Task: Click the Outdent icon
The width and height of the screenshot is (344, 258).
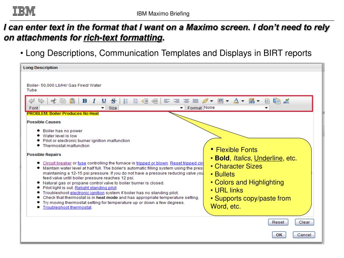Action: [155, 101]
